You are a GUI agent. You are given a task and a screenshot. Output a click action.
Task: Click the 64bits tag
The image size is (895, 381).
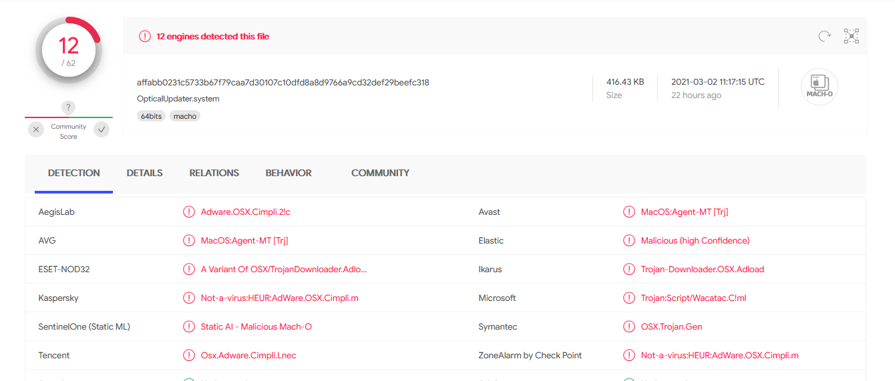(x=151, y=116)
